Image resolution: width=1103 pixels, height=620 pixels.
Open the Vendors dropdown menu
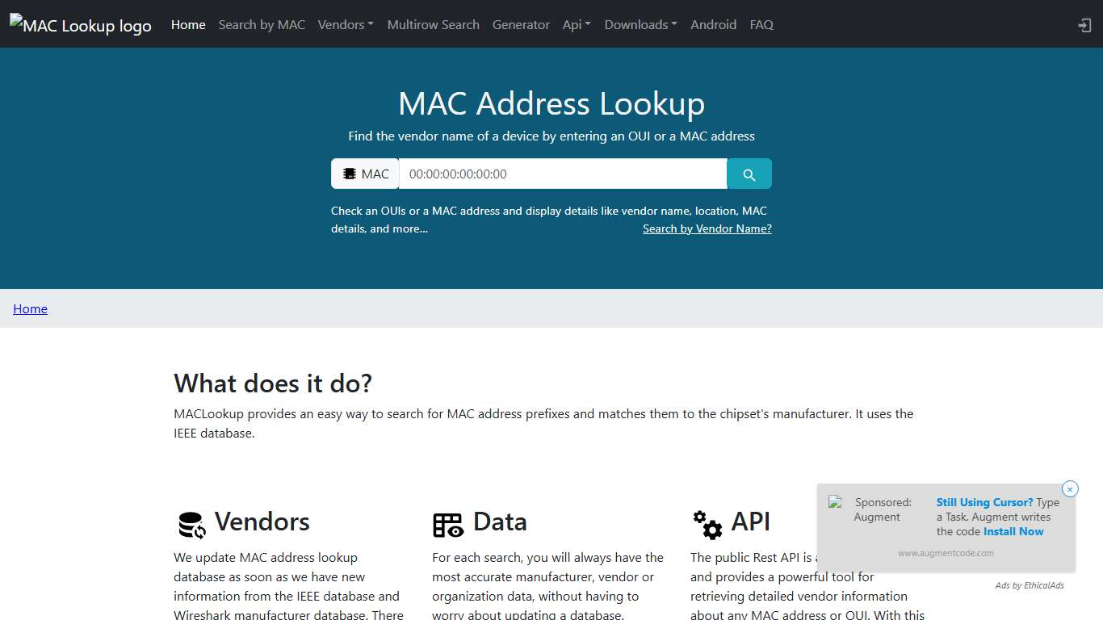click(x=346, y=24)
